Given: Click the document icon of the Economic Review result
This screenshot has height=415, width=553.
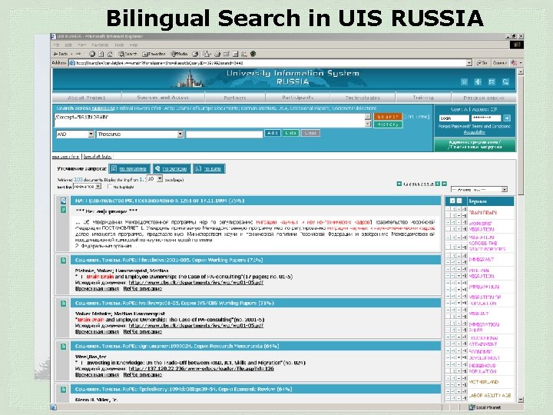Looking at the screenshot, I should (x=64, y=390).
